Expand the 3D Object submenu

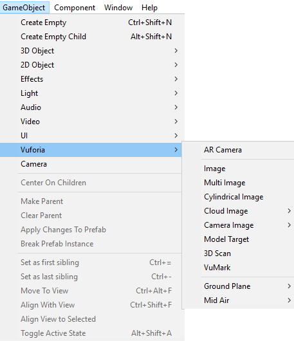pos(91,51)
